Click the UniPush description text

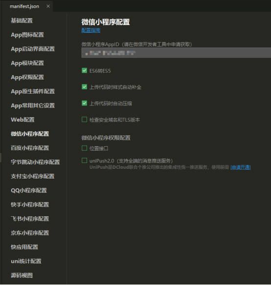pos(159,167)
